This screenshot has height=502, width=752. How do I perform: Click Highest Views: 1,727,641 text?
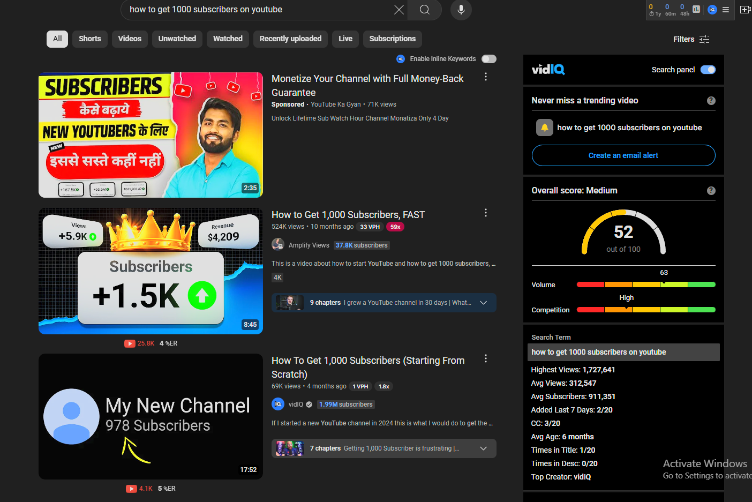[x=573, y=370]
